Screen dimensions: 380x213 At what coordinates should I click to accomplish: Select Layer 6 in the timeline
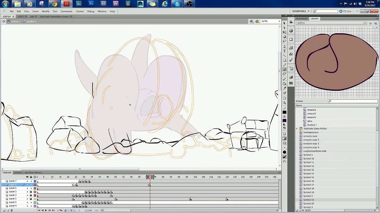[12, 188]
